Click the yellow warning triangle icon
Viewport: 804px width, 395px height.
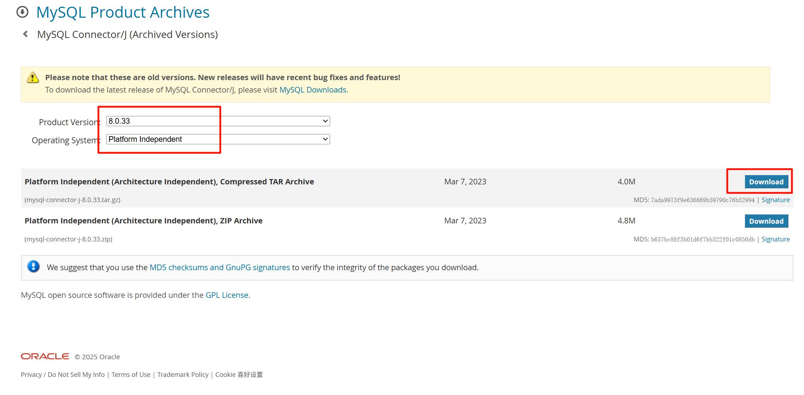[33, 77]
